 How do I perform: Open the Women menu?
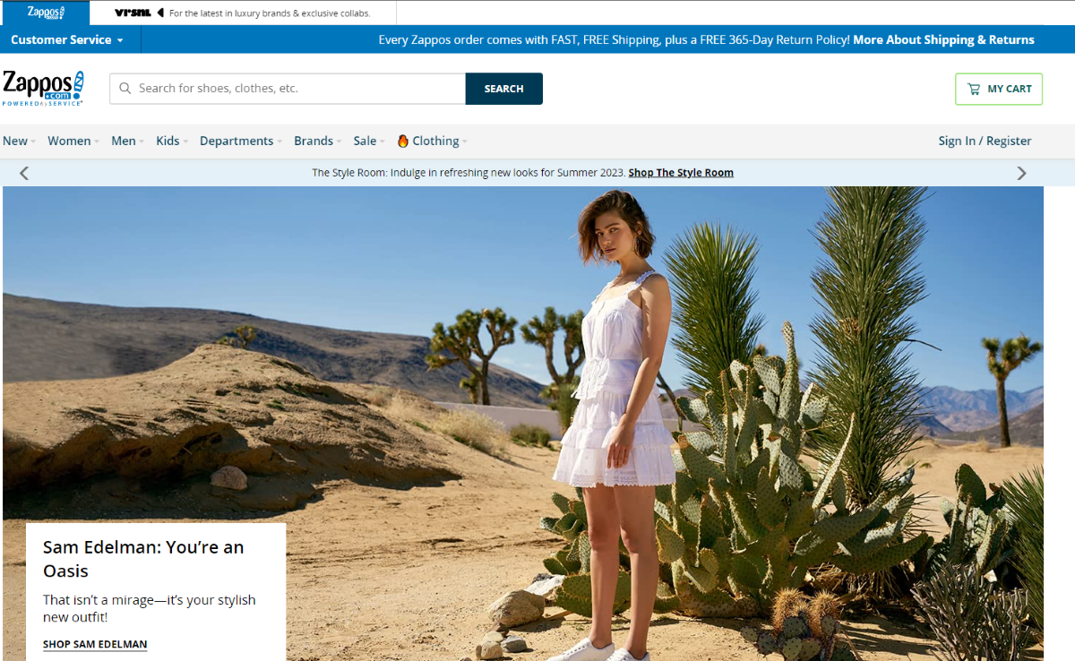tap(73, 141)
